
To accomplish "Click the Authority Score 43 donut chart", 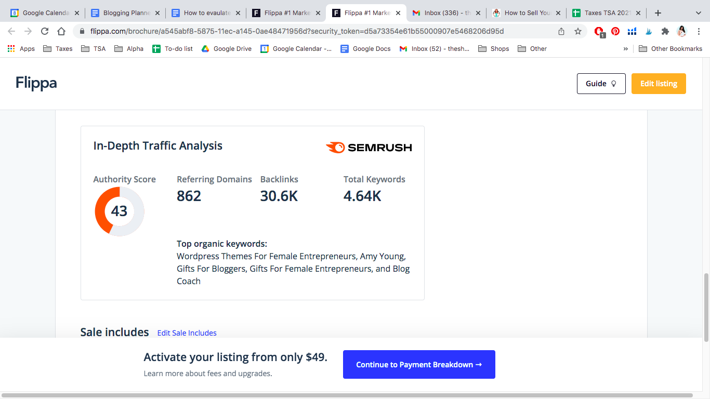I will click(120, 211).
